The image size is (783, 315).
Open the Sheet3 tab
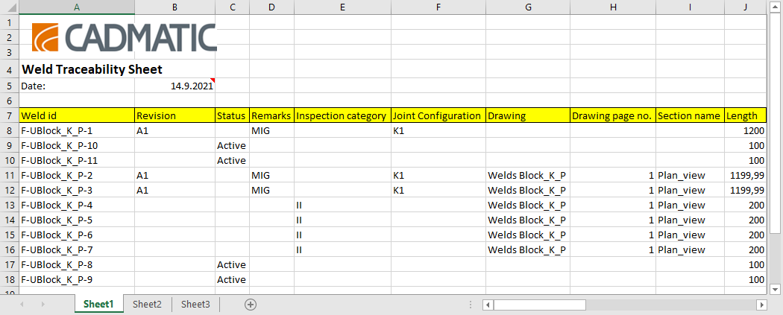[195, 304]
